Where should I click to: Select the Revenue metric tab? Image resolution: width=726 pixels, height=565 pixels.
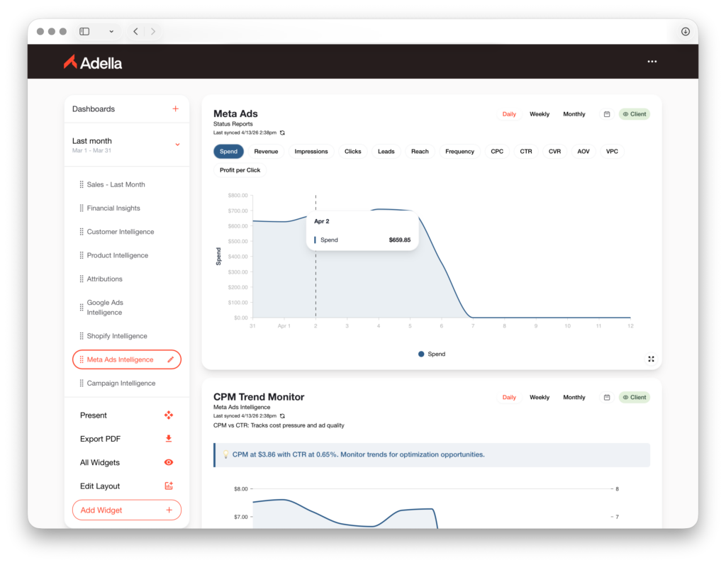[266, 151]
